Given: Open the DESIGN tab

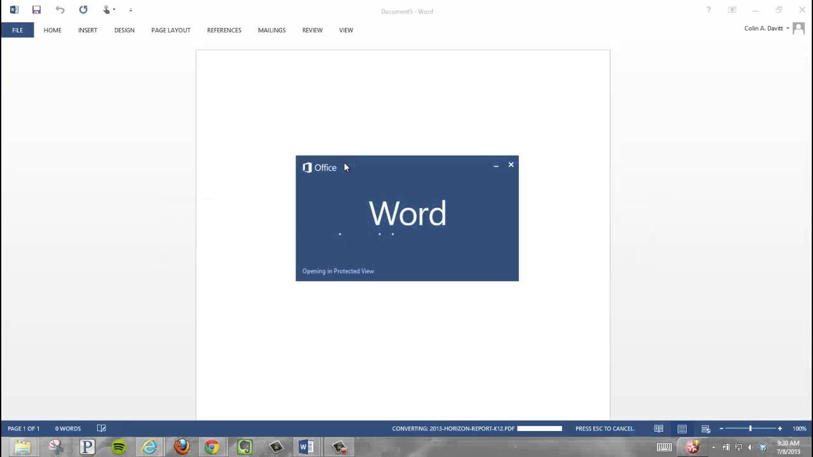Looking at the screenshot, I should click(x=124, y=30).
